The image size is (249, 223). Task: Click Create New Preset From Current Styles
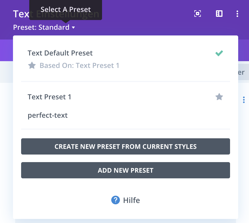[x=126, y=146]
